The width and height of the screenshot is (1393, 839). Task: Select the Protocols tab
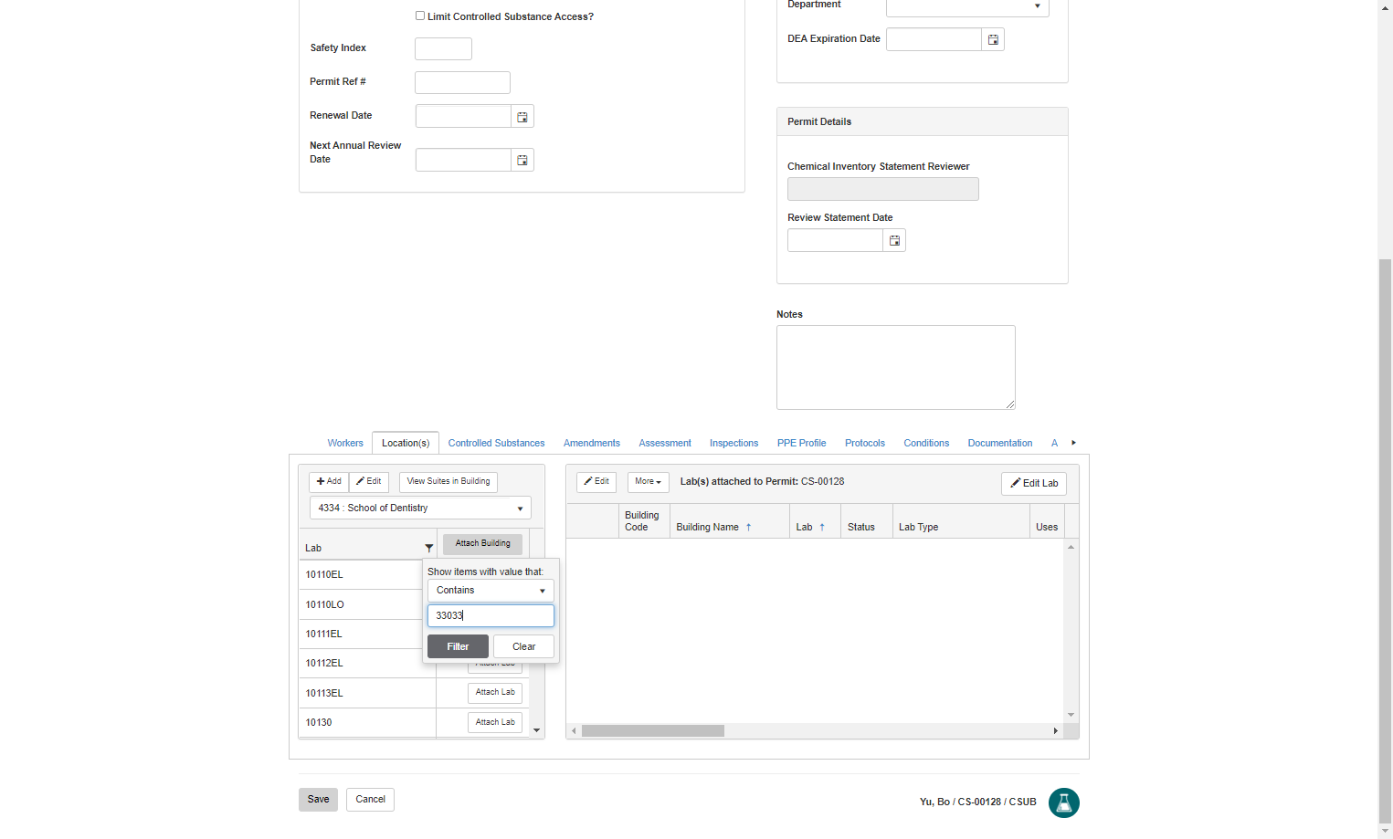[x=865, y=444]
